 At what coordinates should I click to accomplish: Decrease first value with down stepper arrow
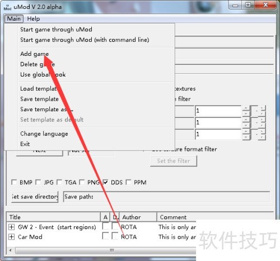click(246, 113)
